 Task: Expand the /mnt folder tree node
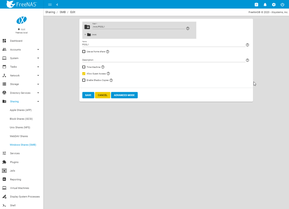pyautogui.click(x=85, y=35)
